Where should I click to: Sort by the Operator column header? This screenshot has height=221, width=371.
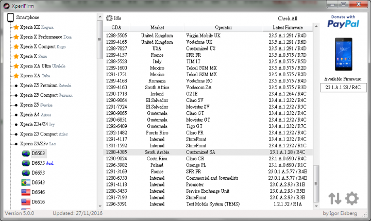coord(224,27)
